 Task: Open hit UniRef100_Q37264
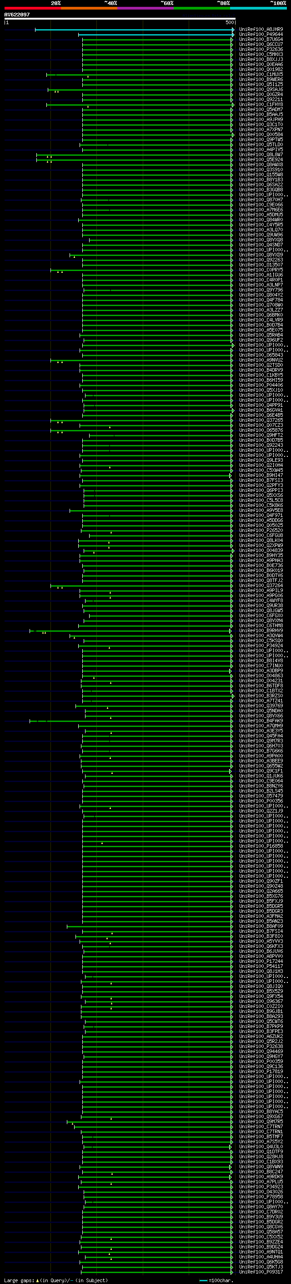(261, 586)
